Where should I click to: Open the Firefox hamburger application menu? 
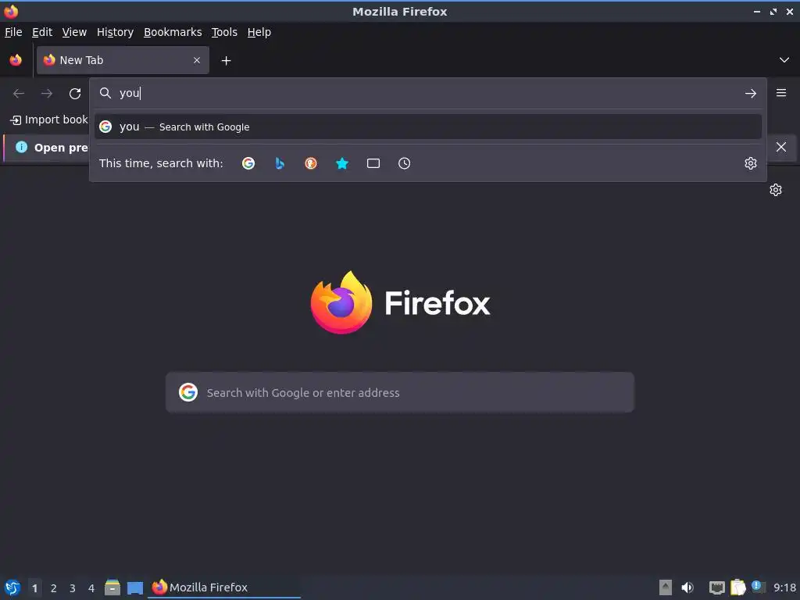(781, 93)
